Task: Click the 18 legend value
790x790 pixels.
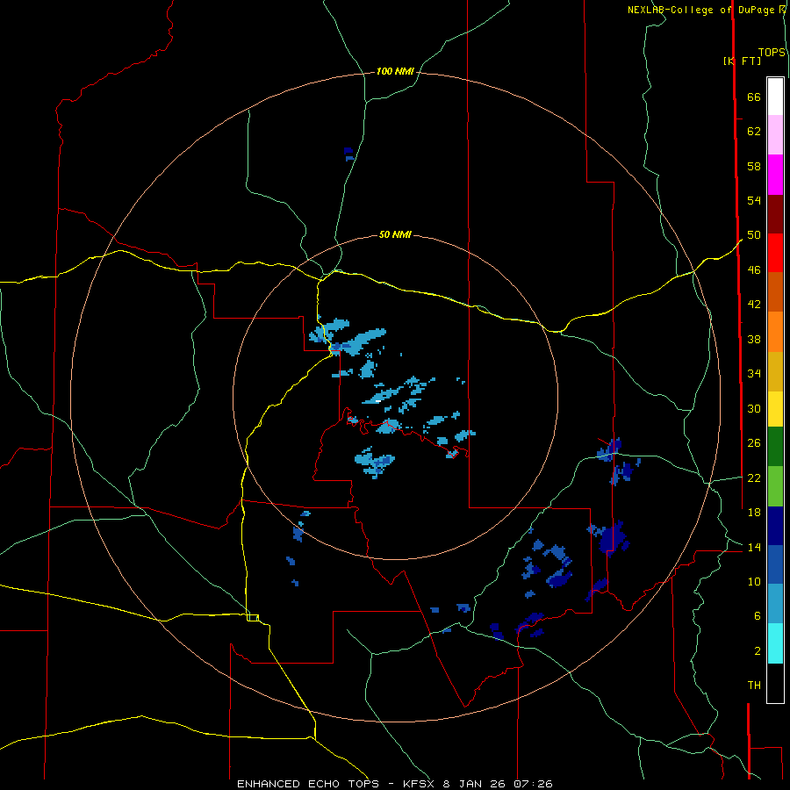Action: 754,513
